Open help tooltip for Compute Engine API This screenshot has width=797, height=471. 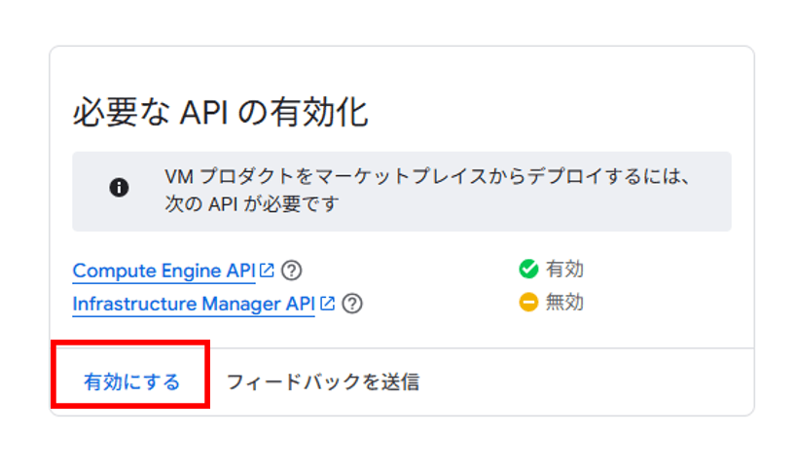point(290,271)
